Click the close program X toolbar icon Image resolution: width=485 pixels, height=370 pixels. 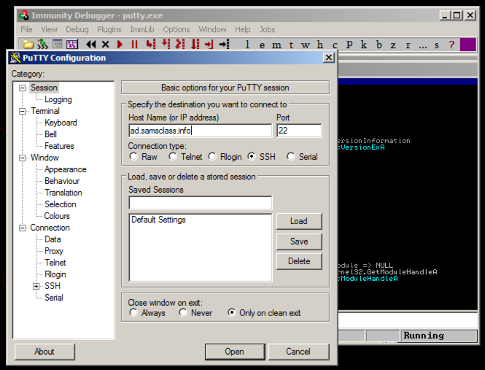(106, 45)
